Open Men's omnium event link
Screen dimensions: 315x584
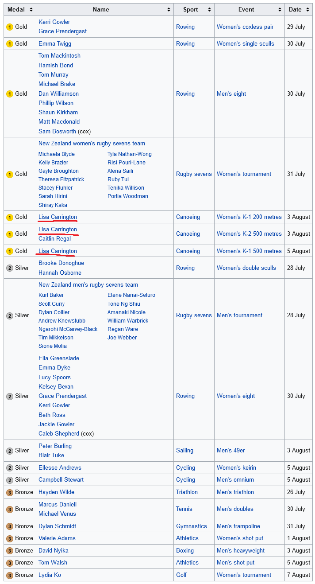[x=235, y=479]
